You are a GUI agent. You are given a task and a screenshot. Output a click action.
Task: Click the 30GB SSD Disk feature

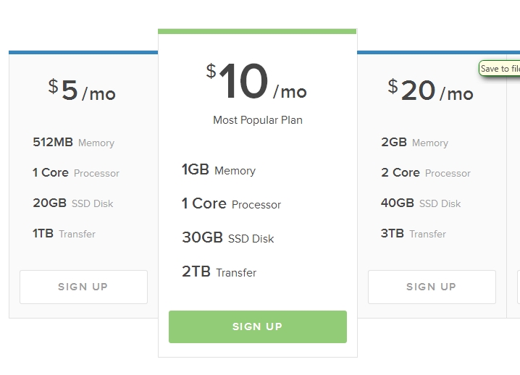click(x=228, y=238)
